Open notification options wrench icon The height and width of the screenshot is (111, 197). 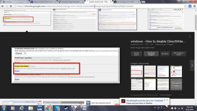(164, 100)
